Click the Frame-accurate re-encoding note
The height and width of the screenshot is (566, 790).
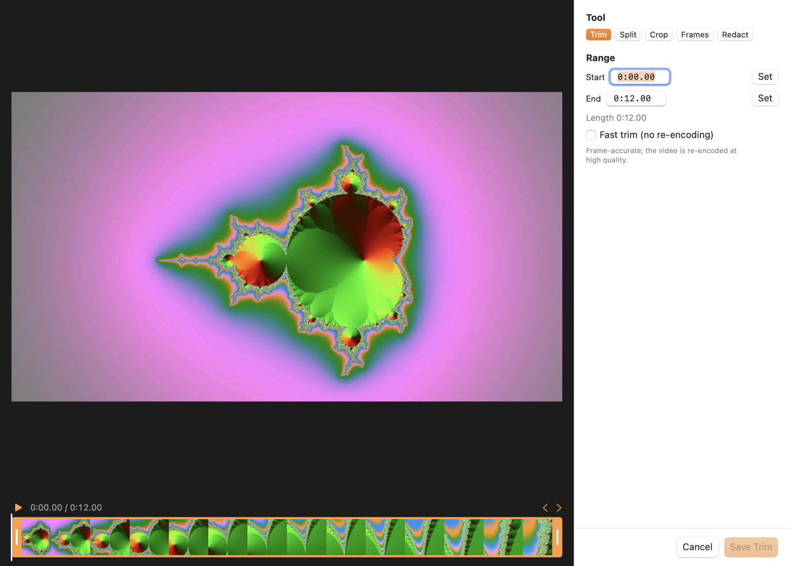pos(661,155)
